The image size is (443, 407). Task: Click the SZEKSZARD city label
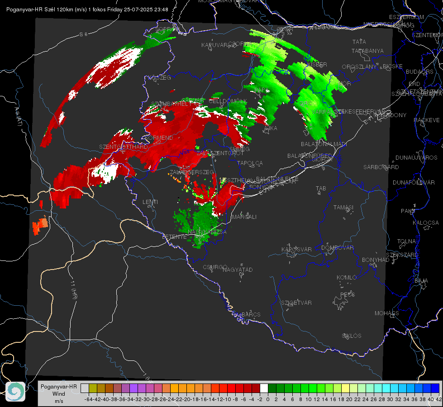(402, 255)
